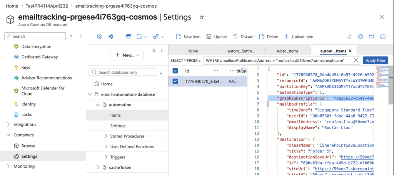The image size is (394, 175).
Task: Toggle the select-all checkbox in header
Action: (175, 71)
